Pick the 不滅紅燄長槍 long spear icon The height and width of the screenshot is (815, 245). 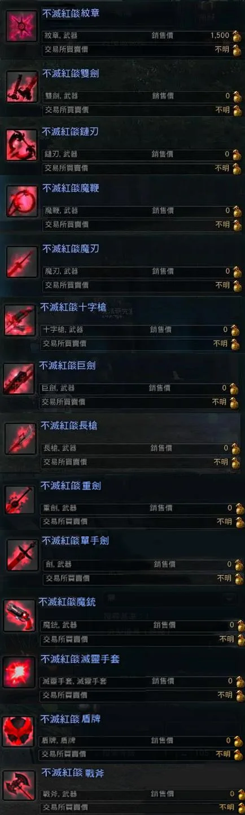pyautogui.click(x=20, y=439)
